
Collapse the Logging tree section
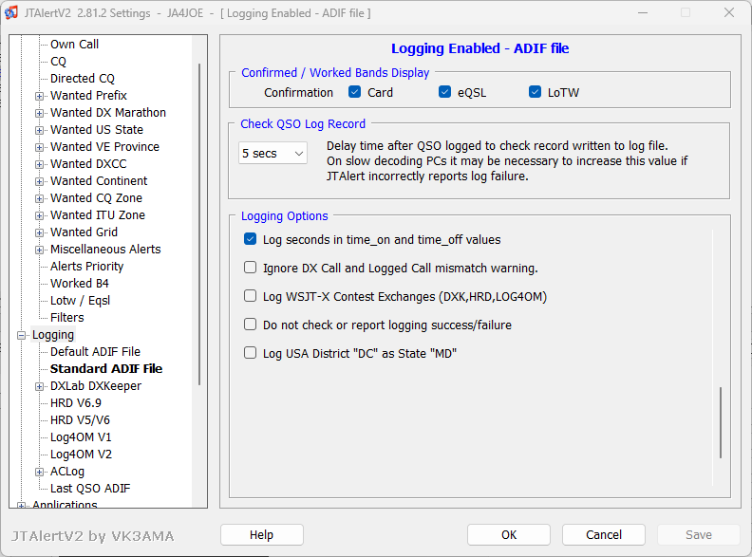[22, 335]
